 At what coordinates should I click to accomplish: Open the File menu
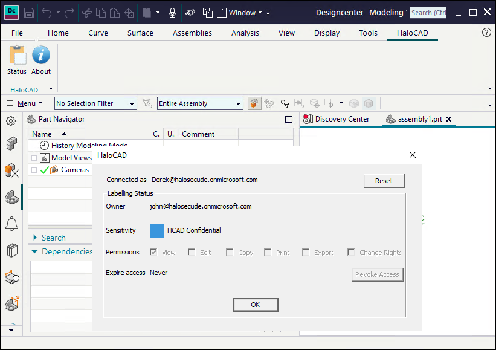pyautogui.click(x=17, y=33)
